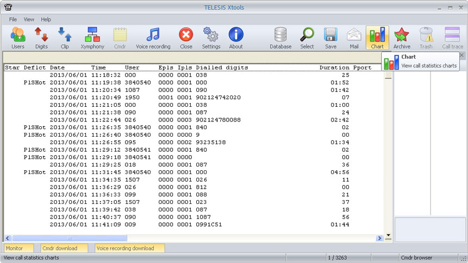Click the horizontal scrollbar right arrow
The width and height of the screenshot is (468, 263).
[x=379, y=238]
